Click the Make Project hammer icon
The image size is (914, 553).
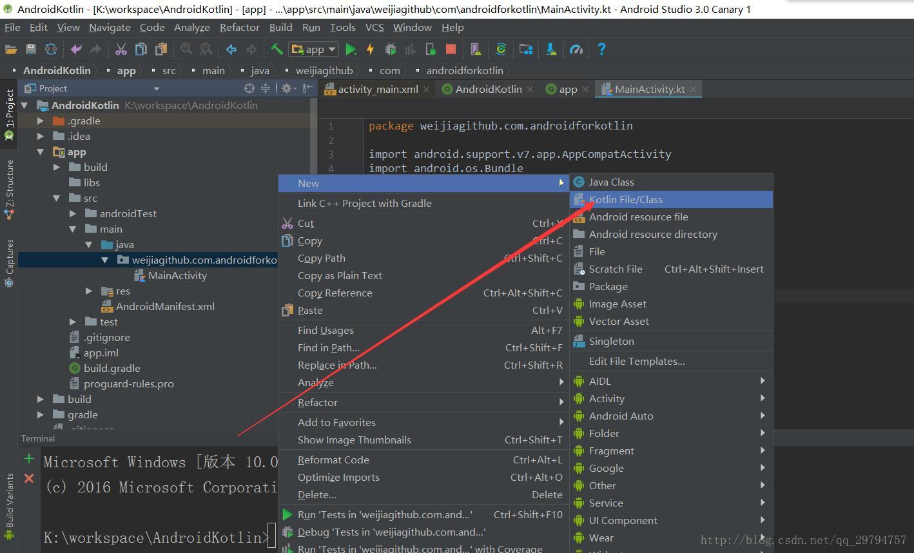click(x=277, y=49)
